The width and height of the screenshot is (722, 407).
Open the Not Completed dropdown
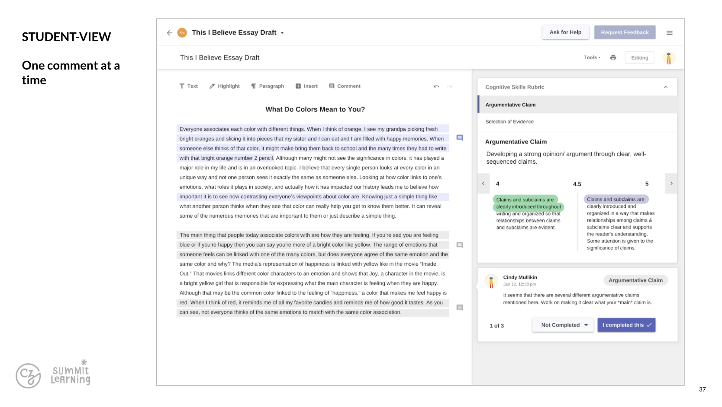click(564, 325)
